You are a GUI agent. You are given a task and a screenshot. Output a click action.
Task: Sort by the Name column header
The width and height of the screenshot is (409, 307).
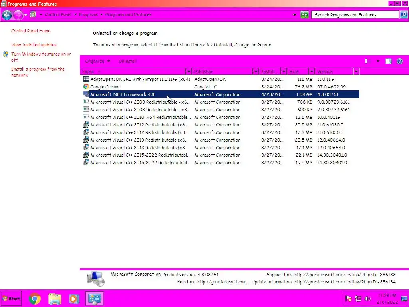[x=133, y=72]
